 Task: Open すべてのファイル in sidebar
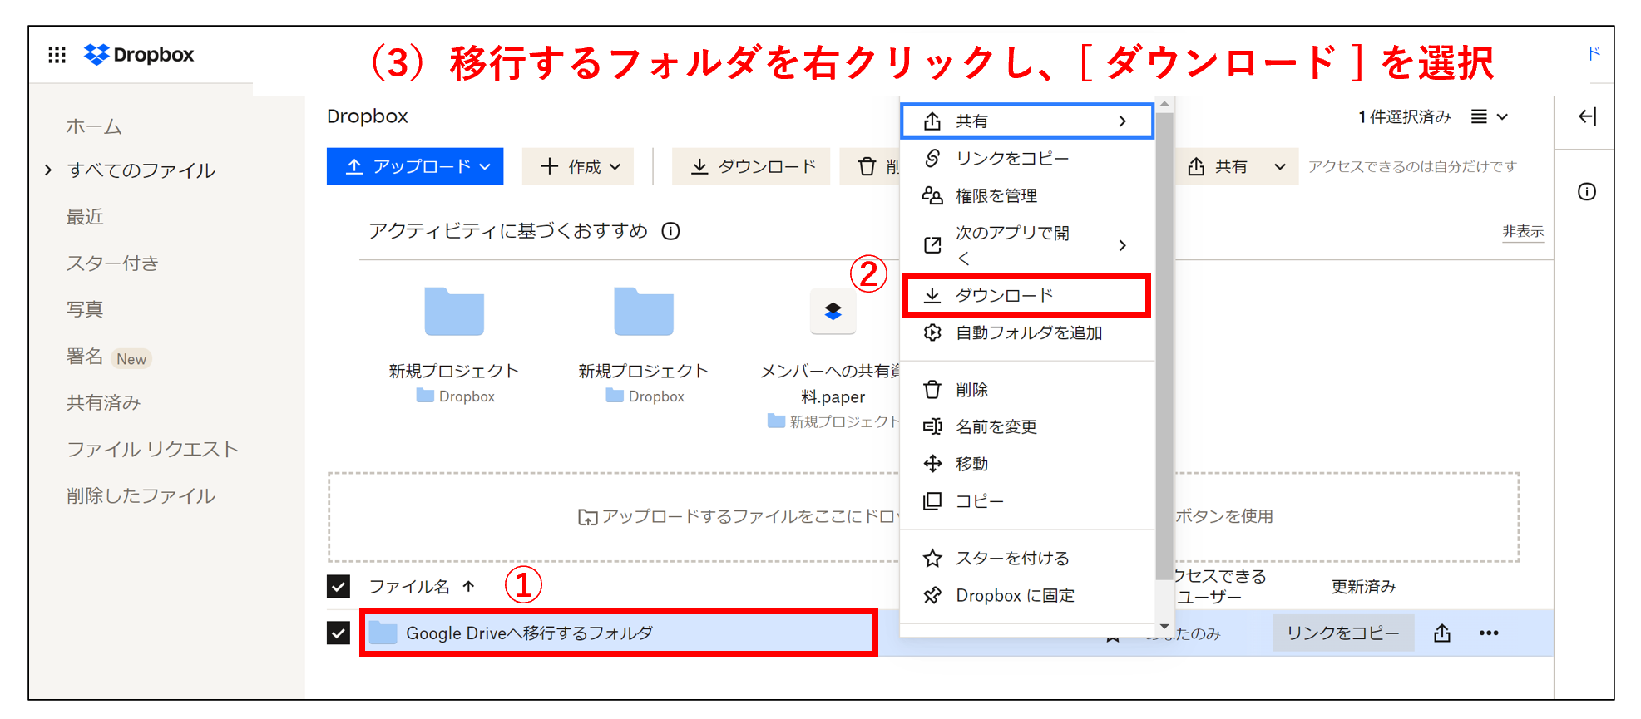pos(141,170)
